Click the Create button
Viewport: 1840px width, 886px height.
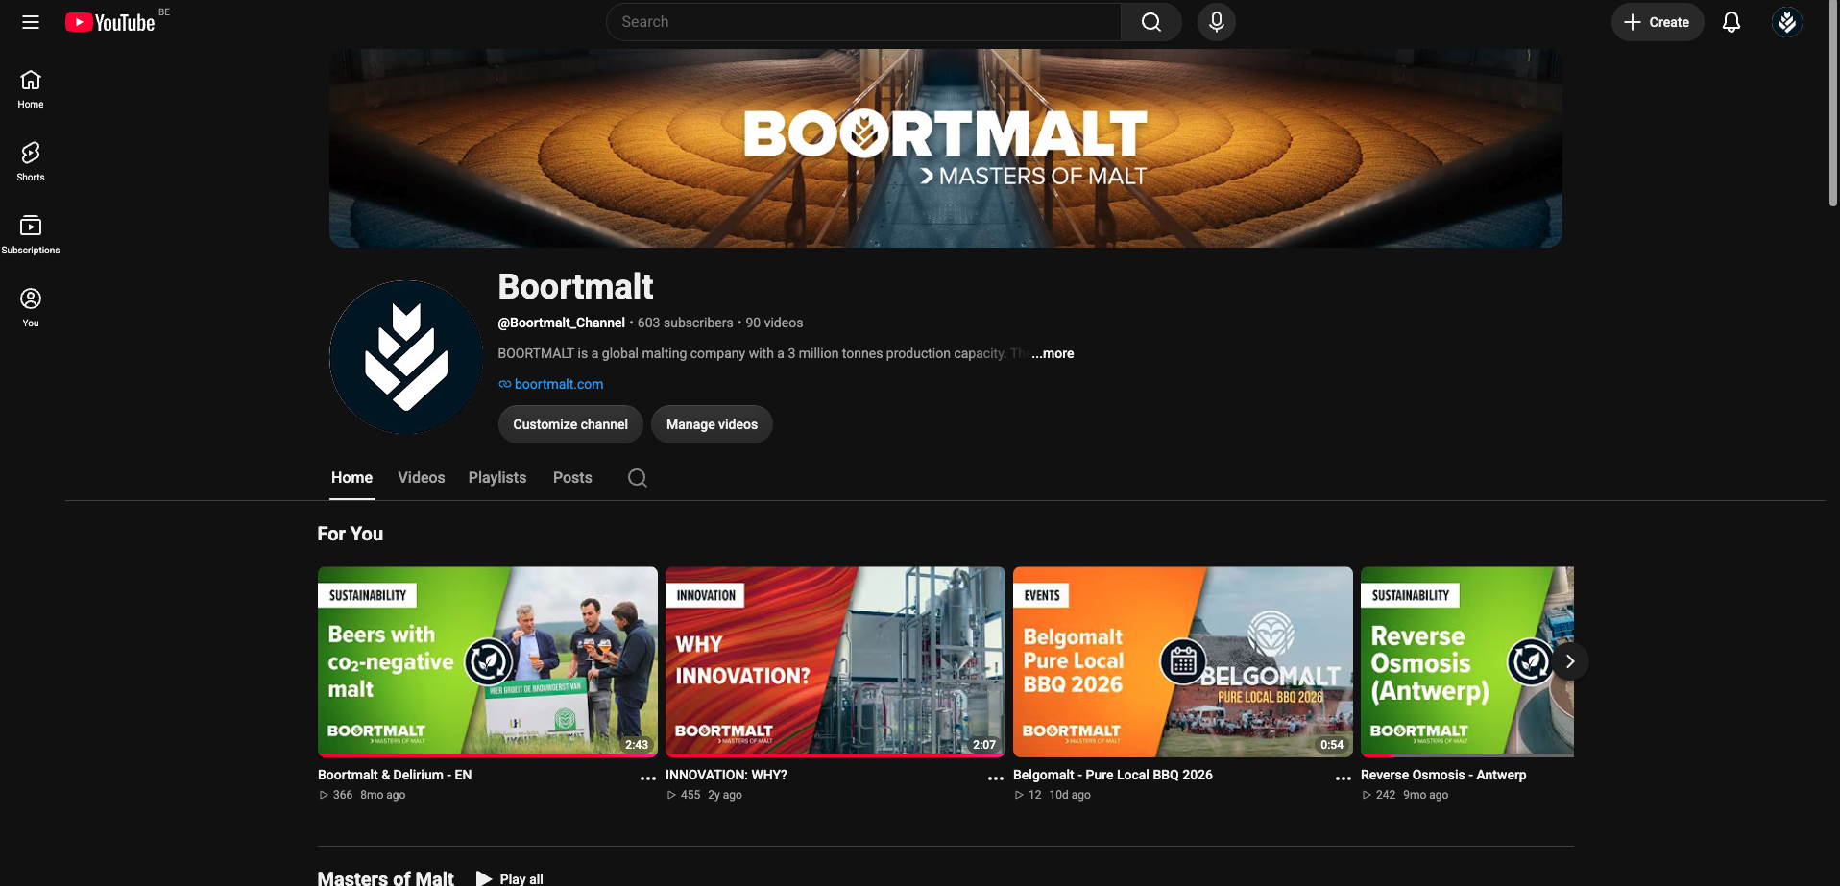pyautogui.click(x=1657, y=22)
